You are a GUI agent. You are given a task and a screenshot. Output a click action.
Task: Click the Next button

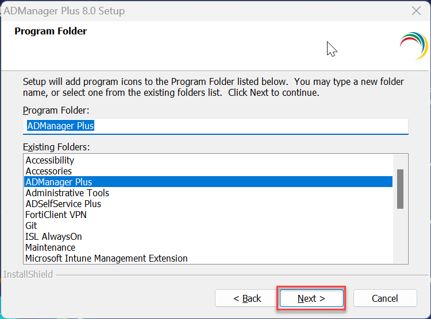(311, 298)
